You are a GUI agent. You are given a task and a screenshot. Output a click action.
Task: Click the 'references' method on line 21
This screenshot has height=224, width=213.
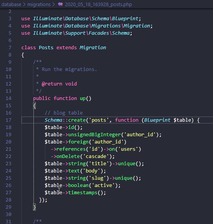point(71,149)
